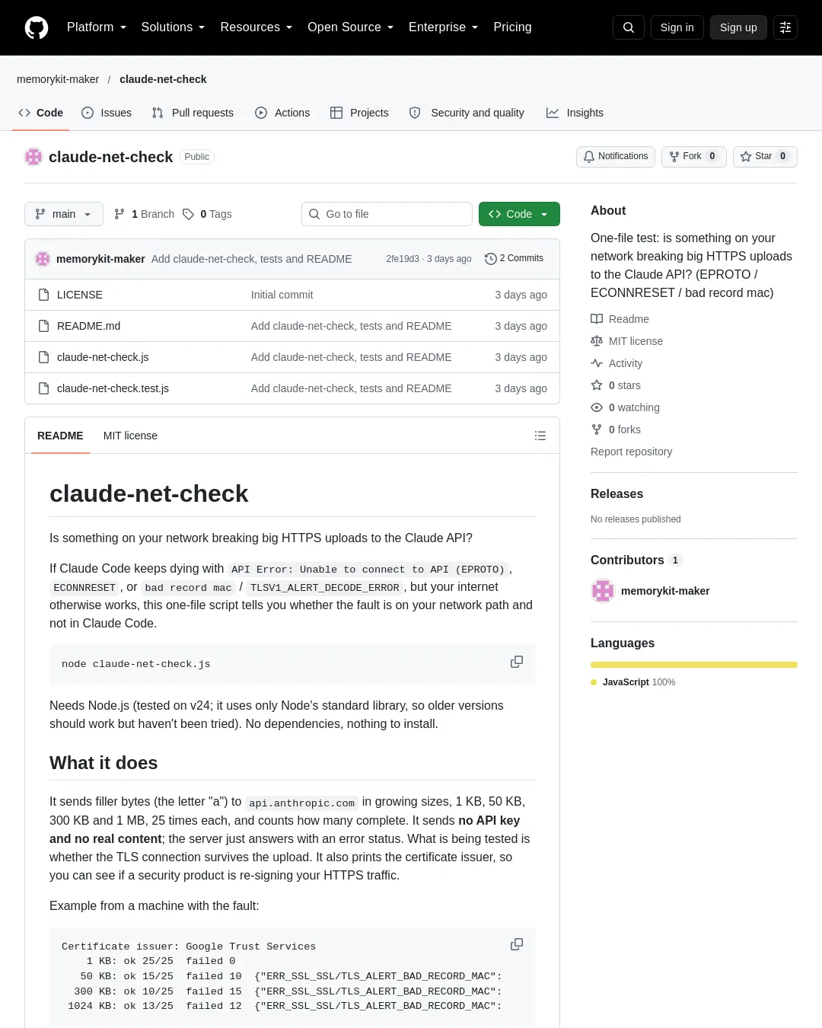
Task: Click the history clock icon for 2 Commits
Action: 491,259
